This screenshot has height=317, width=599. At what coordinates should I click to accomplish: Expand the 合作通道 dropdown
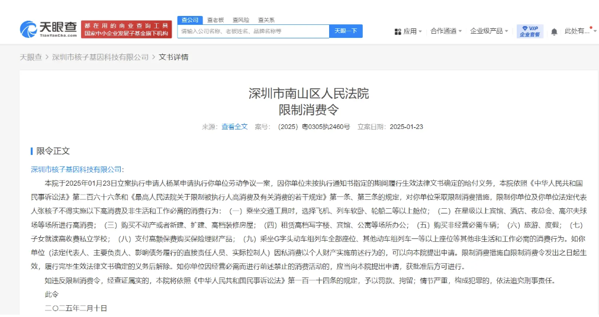tap(446, 31)
